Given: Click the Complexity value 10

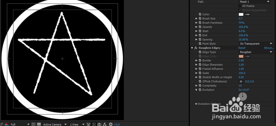Looking at the screenshot, I should (x=240, y=86).
